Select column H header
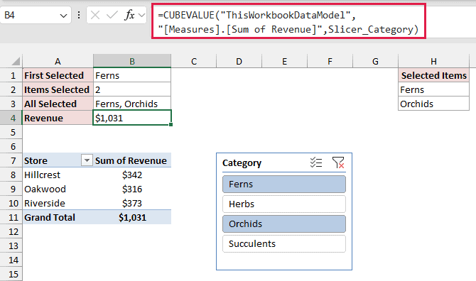The width and height of the screenshot is (476, 281). pos(433,62)
